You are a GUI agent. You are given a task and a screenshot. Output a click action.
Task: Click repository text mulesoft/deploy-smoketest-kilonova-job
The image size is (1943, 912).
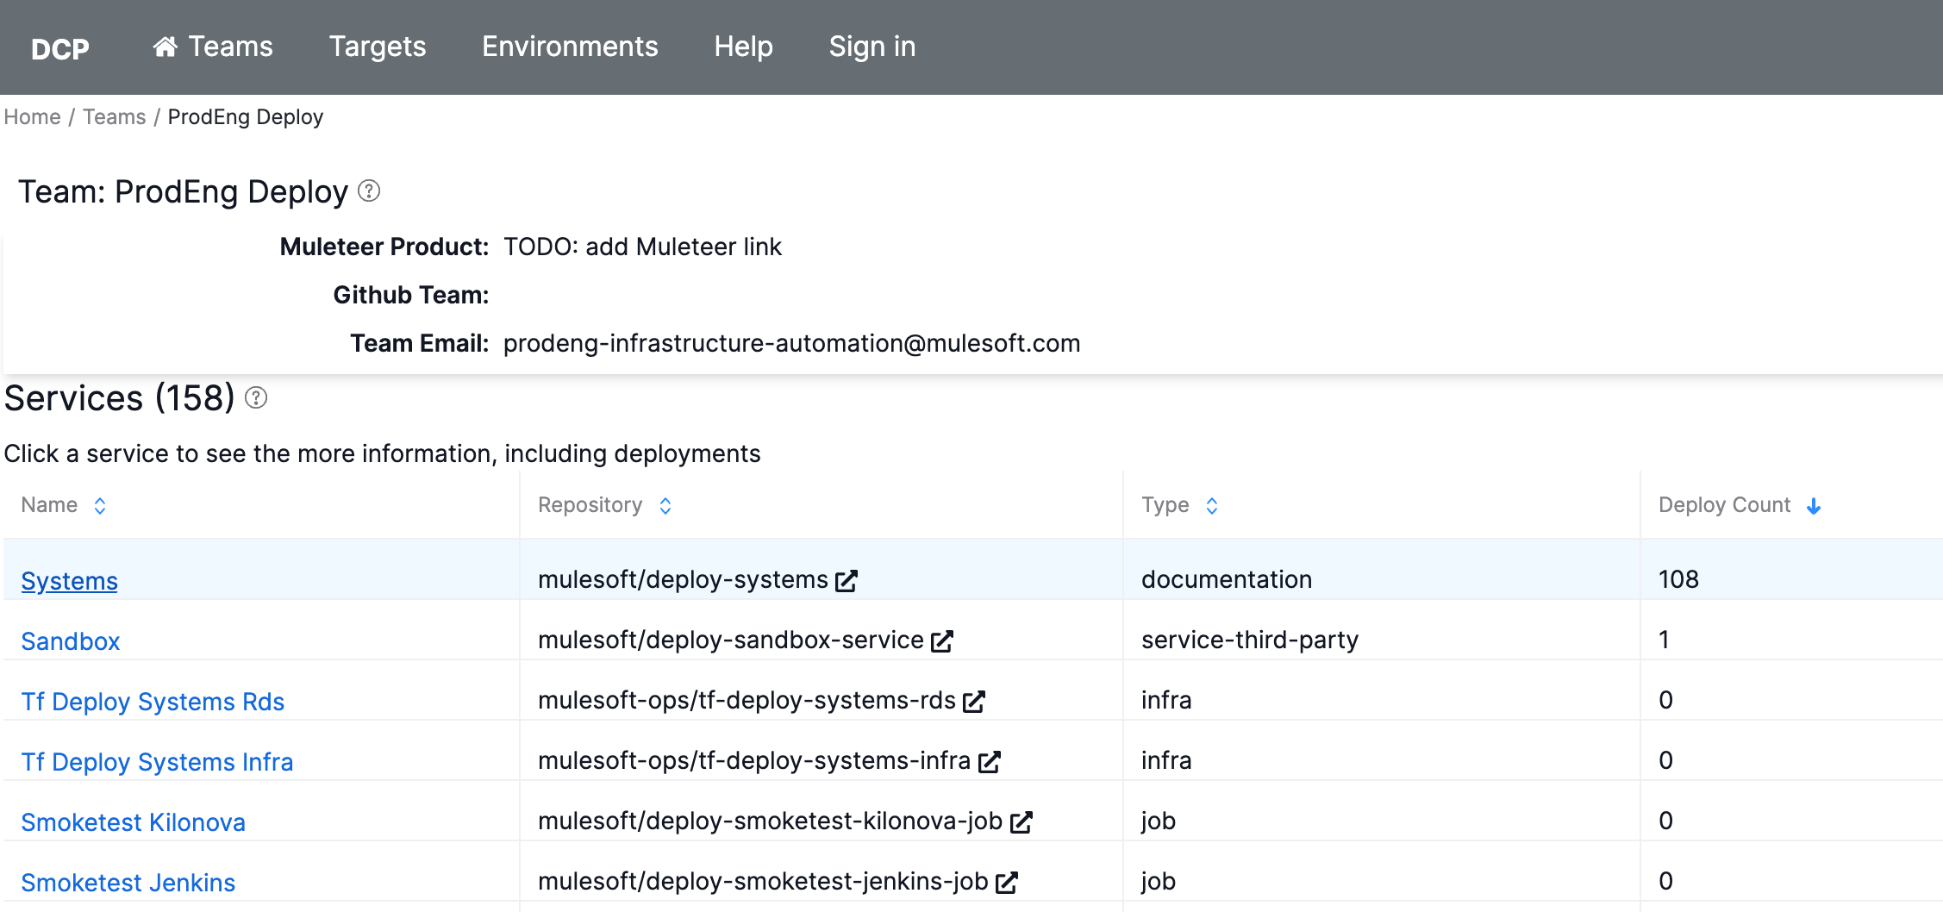[771, 821]
